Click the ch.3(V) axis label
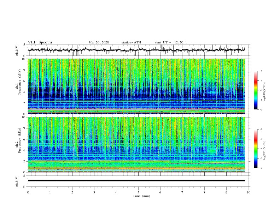280x216 pixels. click(x=17, y=181)
